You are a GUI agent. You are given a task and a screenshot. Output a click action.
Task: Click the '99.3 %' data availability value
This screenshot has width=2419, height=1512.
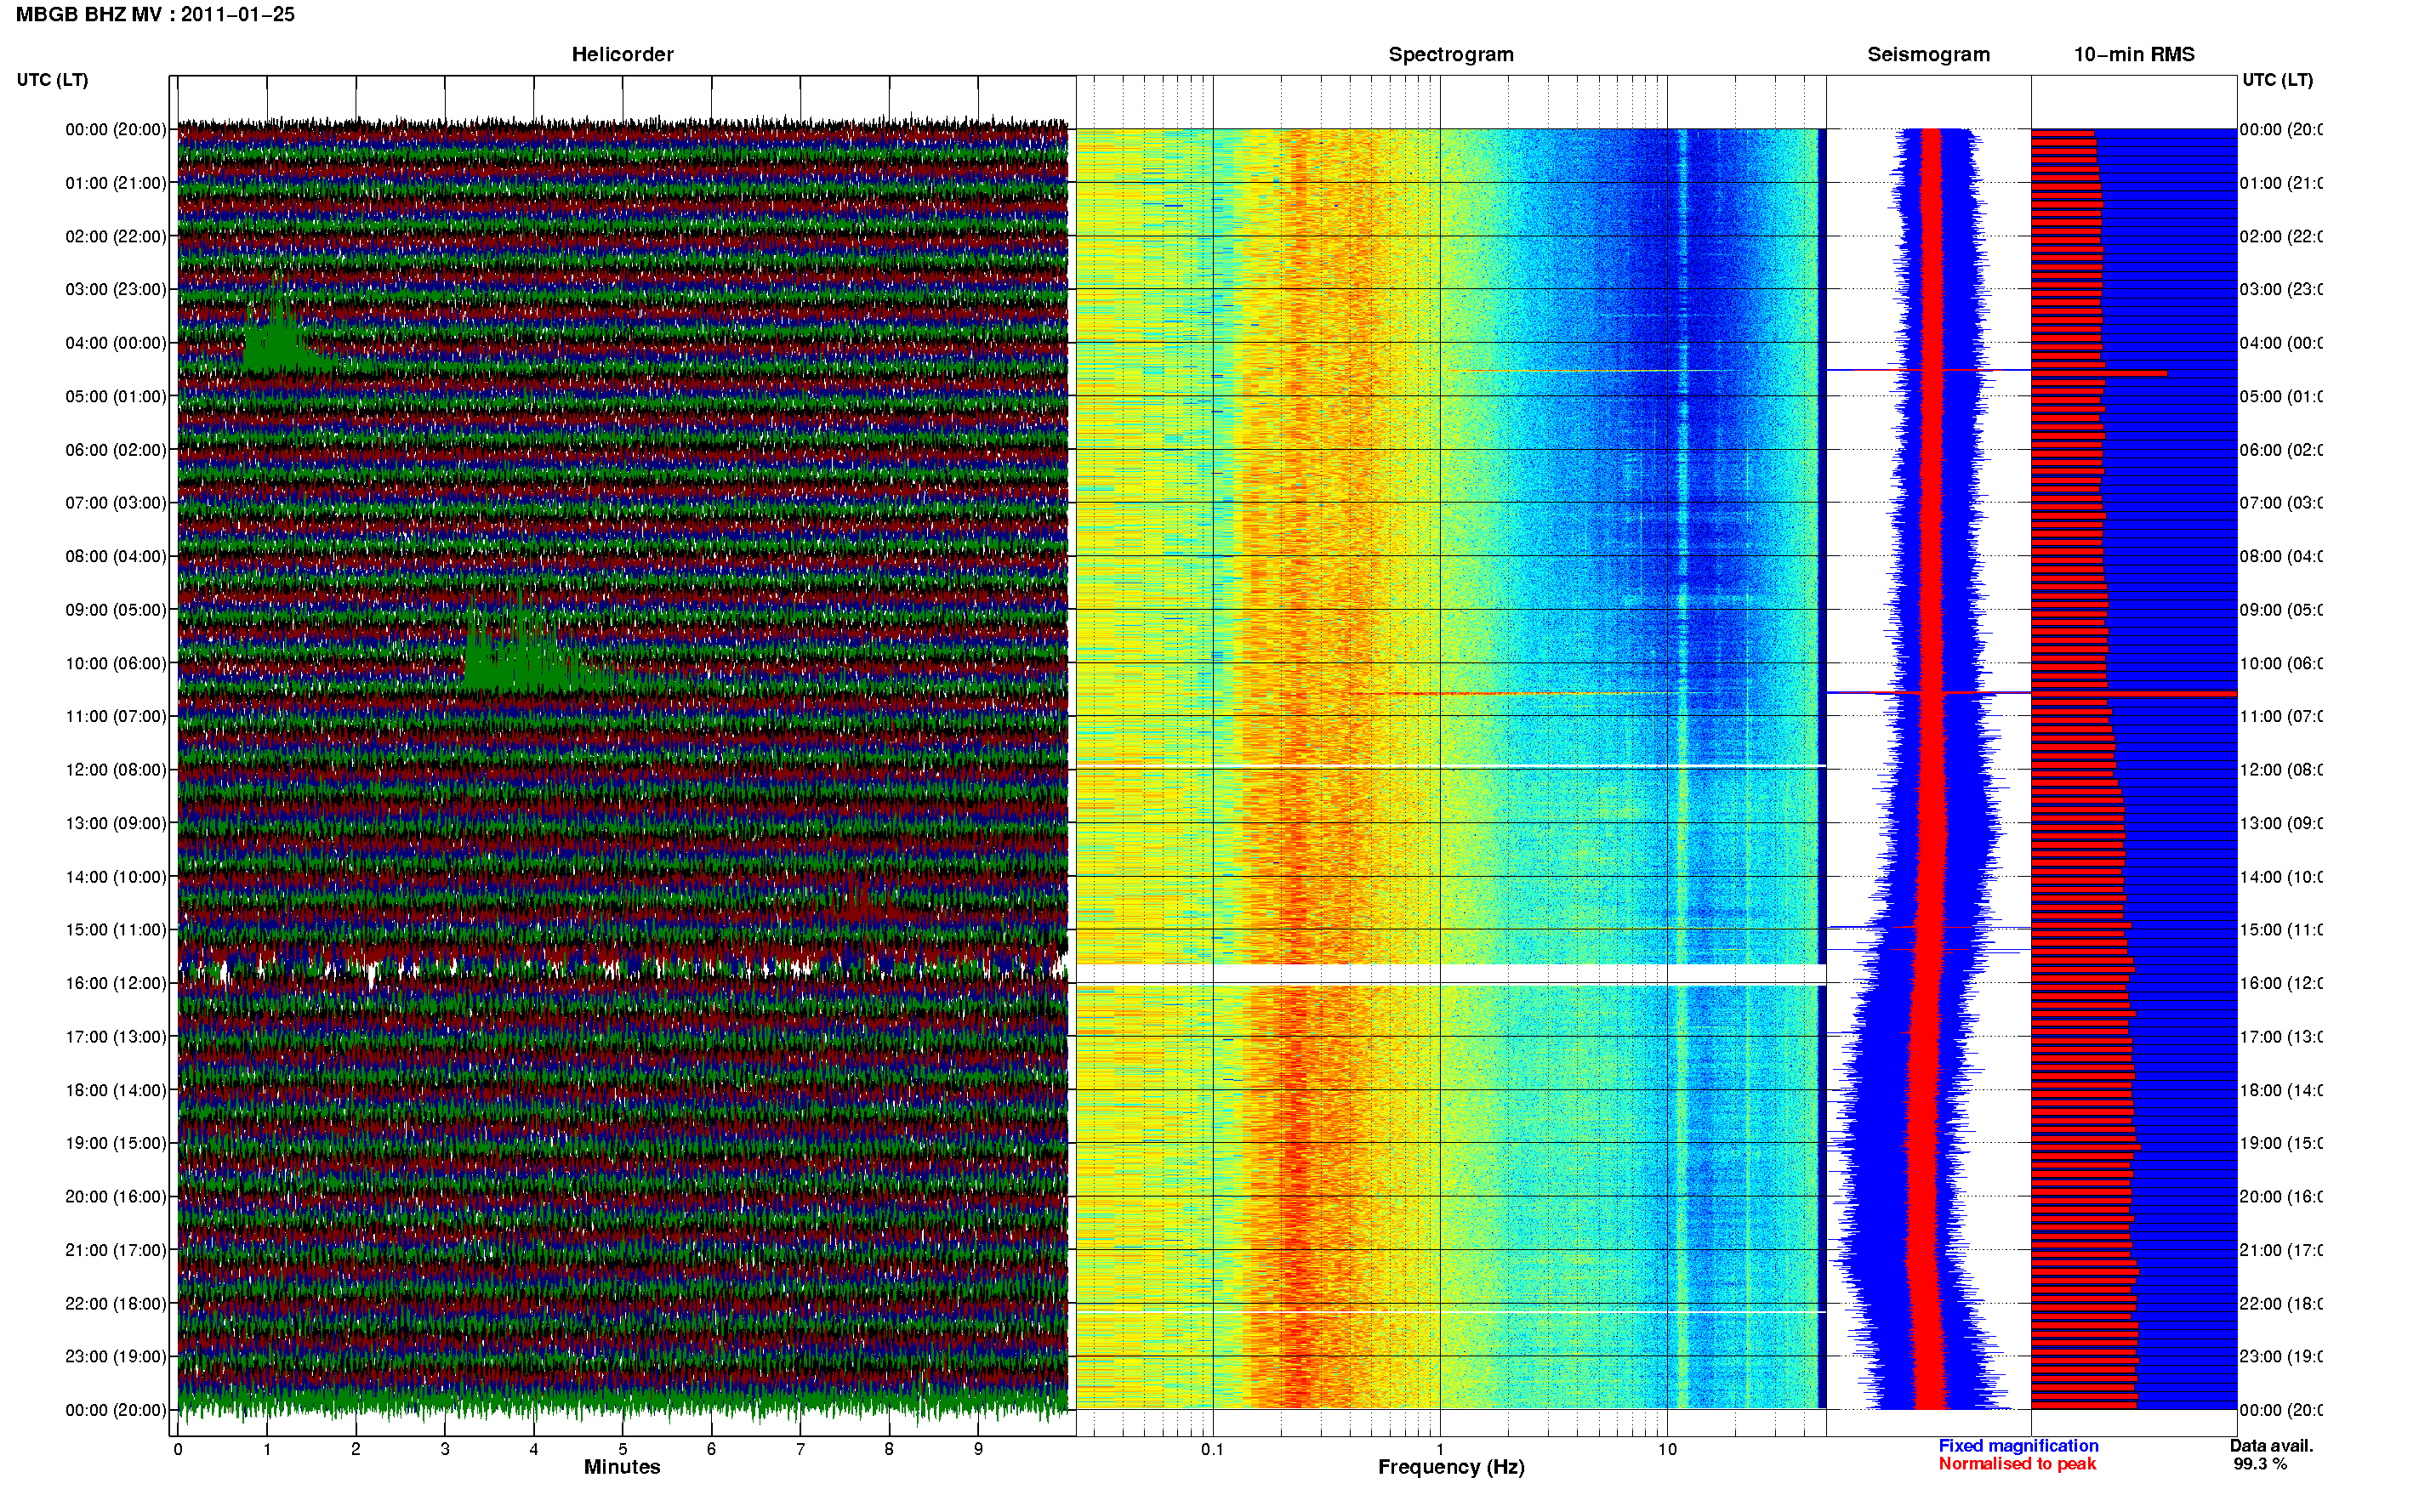coord(2260,1464)
